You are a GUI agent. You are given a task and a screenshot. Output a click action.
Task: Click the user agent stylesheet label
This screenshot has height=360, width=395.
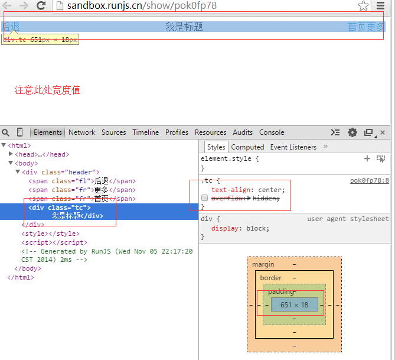point(348,219)
